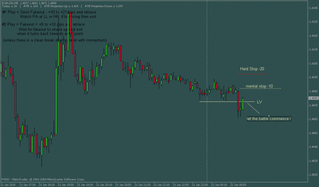The image size is (319, 187).
Task: Click the '#2 Play = Fakeout' note
Action: tap(43, 24)
